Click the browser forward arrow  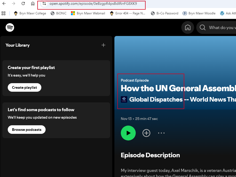tap(14, 3)
